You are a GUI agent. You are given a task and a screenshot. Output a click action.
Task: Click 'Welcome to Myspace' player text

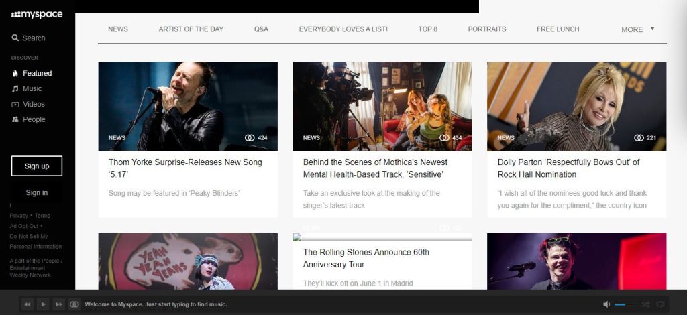(x=156, y=304)
